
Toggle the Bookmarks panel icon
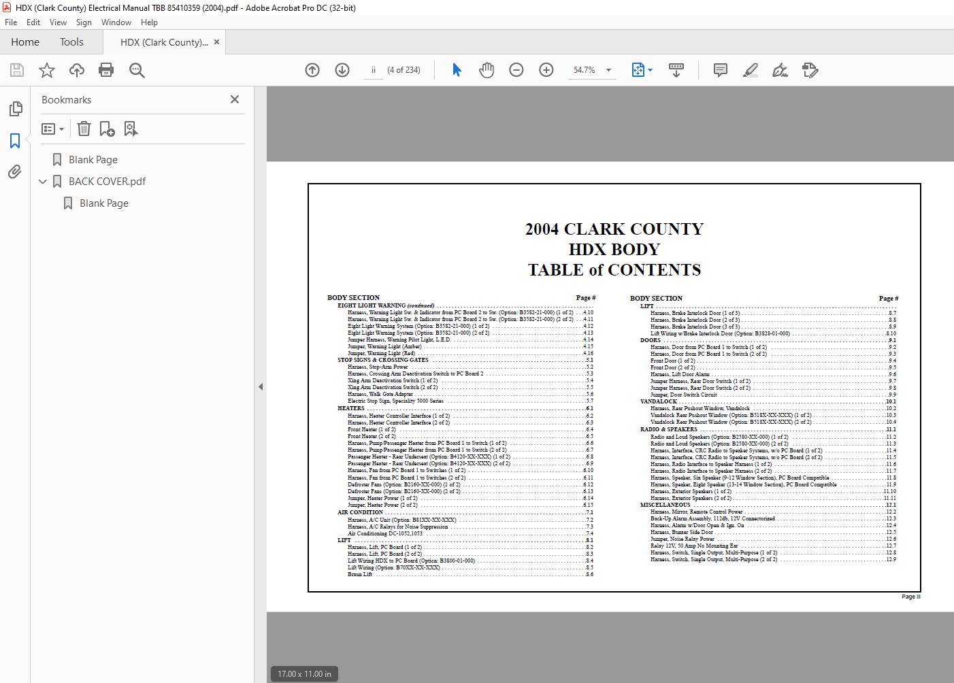point(15,141)
